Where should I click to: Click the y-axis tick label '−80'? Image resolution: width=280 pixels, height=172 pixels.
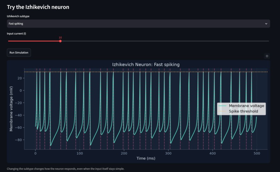tap(18, 140)
